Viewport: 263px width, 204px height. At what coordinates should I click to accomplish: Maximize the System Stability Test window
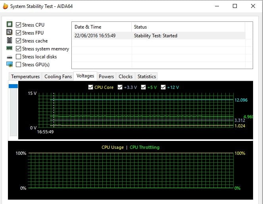[235, 6]
